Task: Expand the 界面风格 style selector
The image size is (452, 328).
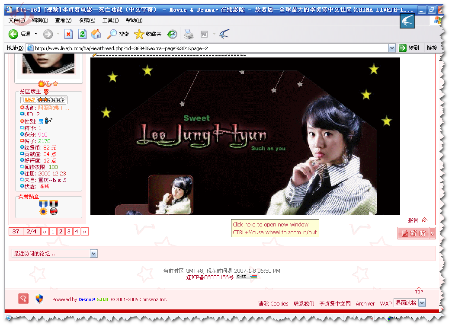Action: pyautogui.click(x=422, y=303)
